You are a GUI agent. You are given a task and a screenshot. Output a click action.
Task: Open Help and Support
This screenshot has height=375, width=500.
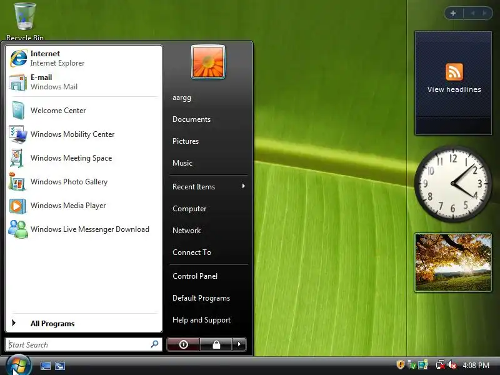pyautogui.click(x=201, y=320)
